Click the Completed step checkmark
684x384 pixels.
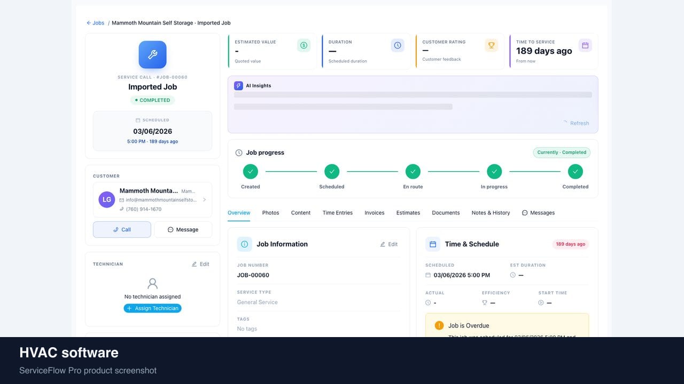(576, 171)
